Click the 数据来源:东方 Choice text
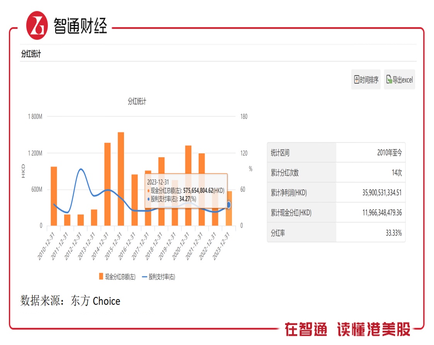 (x=70, y=301)
